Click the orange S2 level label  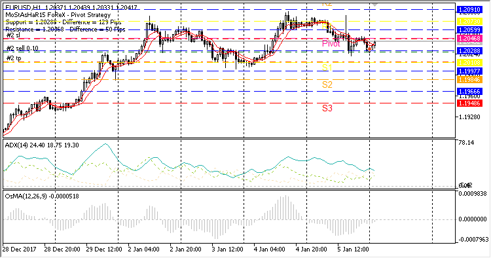pyautogui.click(x=327, y=84)
